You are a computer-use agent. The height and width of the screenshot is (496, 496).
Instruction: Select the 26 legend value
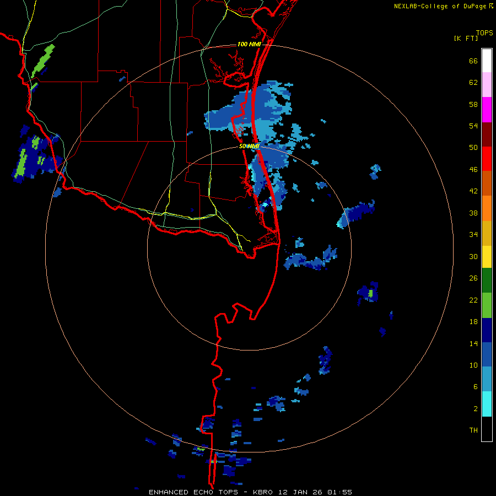click(473, 278)
